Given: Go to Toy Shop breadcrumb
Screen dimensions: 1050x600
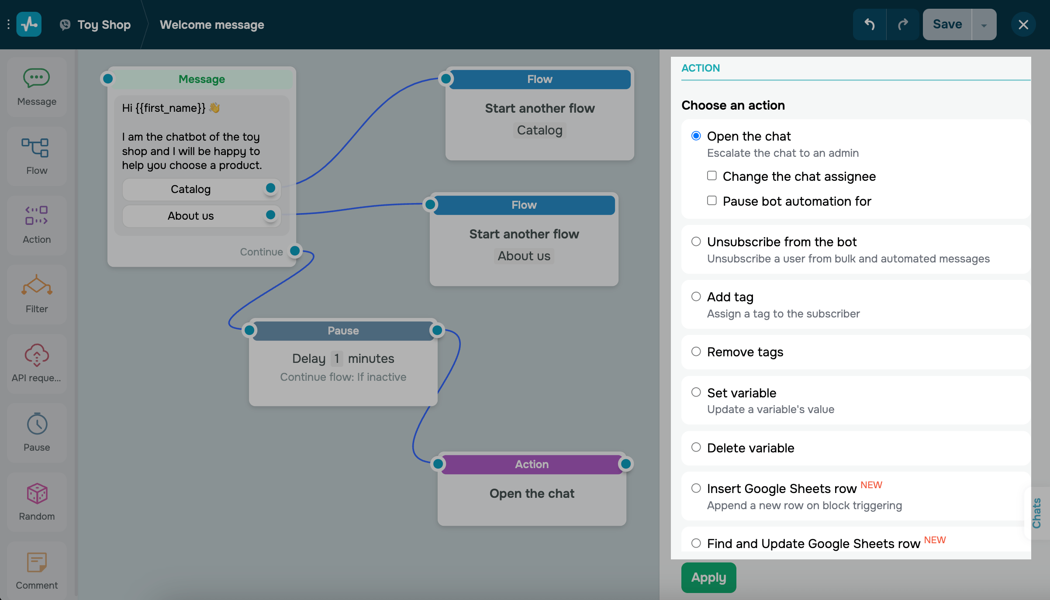Looking at the screenshot, I should click(104, 24).
